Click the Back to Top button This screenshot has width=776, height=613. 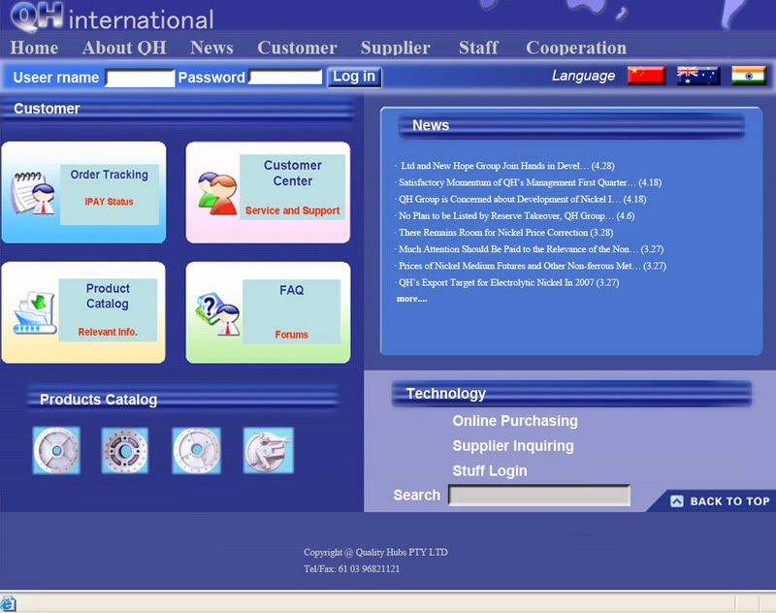(x=719, y=501)
